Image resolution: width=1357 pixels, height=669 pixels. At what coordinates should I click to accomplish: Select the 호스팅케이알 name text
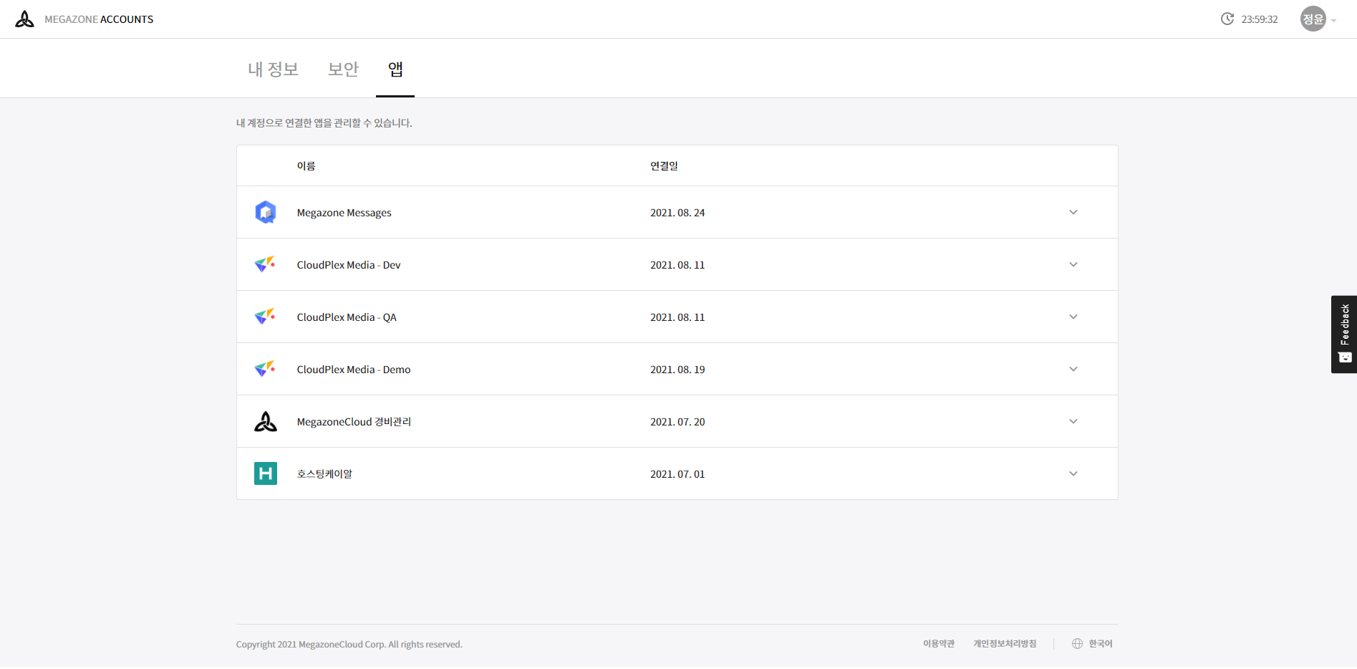tap(325, 474)
